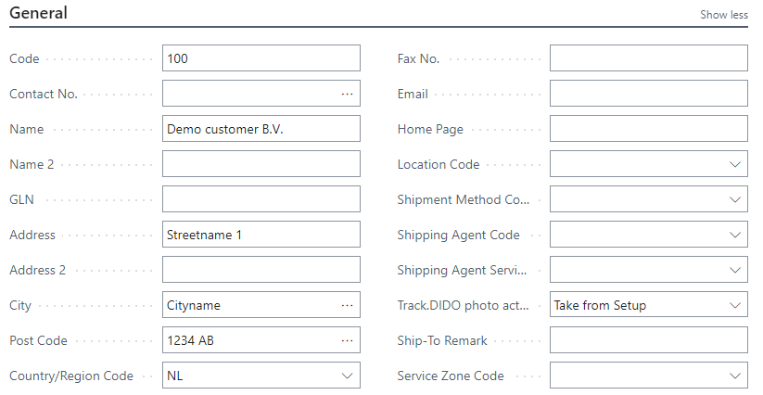Click Show less link

pyautogui.click(x=723, y=15)
